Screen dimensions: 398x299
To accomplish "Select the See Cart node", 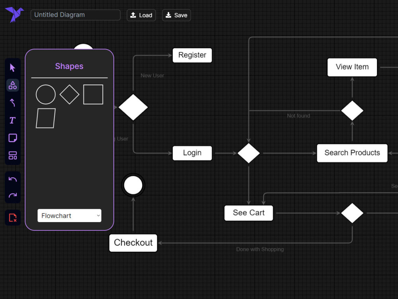I will pyautogui.click(x=248, y=213).
